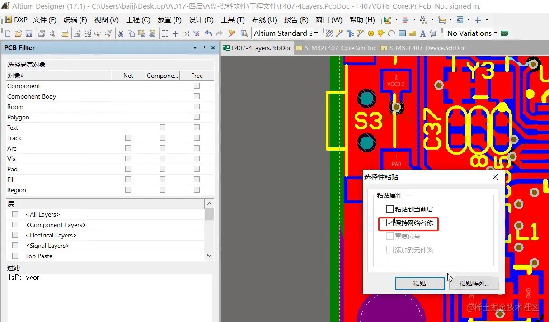Place a fill rectangle tool
Viewport: 549px width, 322px height.
point(402,33)
